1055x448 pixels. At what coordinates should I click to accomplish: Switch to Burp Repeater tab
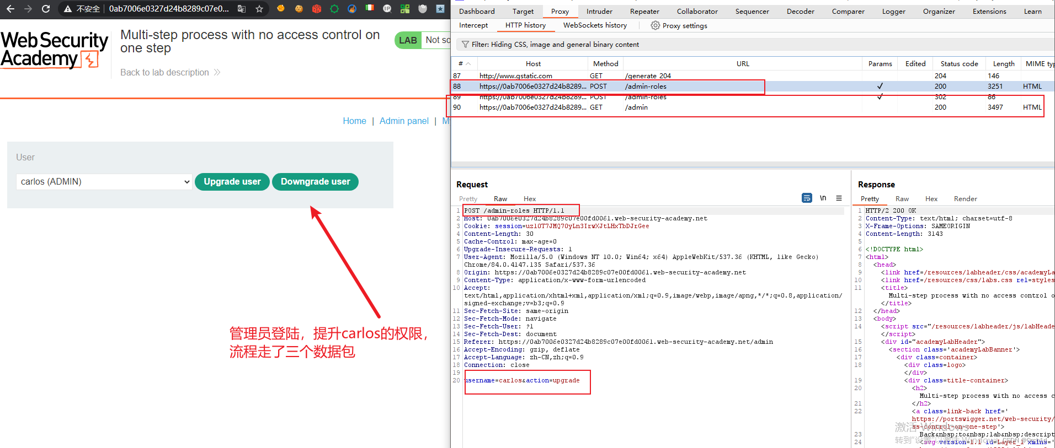[x=644, y=11]
